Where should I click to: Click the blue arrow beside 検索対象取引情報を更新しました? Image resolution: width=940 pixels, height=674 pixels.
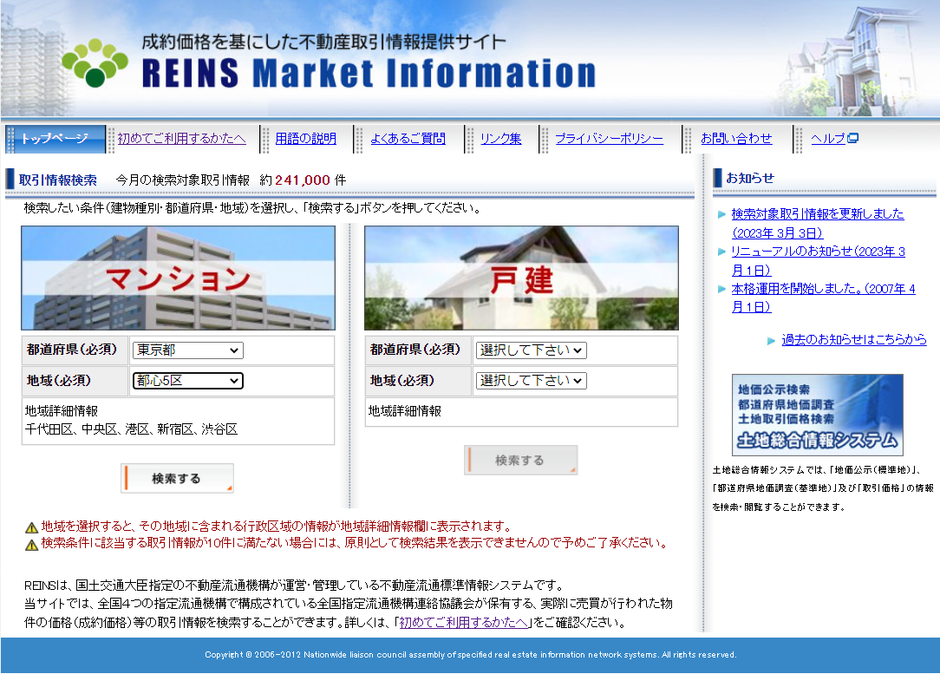[x=721, y=214]
